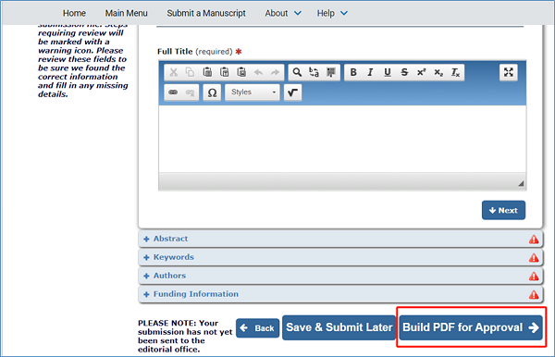Open Find with magnifier icon
This screenshot has width=555, height=357.
pos(297,72)
